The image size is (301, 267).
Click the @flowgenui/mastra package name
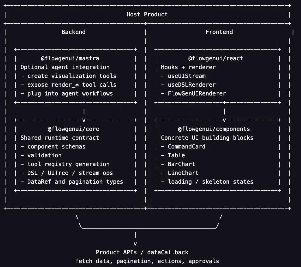click(70, 58)
